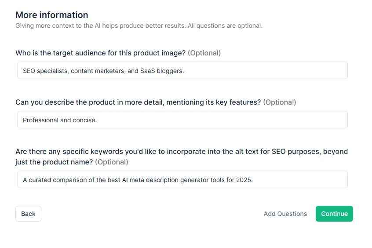Go Back to the previous step
The width and height of the screenshot is (372, 248).
[28, 214]
